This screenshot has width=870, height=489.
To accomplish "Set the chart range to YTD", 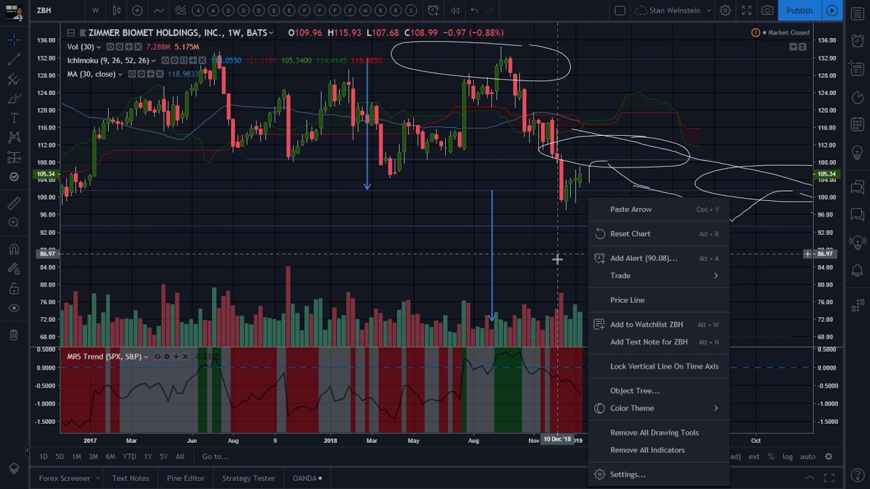I will [x=129, y=456].
